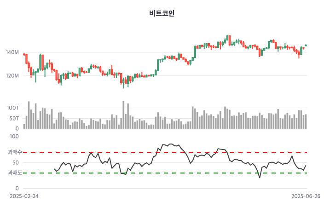The image size is (324, 207).
Task: Select the 100T volume axis label
Action: 13,108
